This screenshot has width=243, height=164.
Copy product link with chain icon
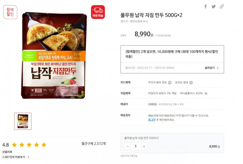click(x=222, y=6)
